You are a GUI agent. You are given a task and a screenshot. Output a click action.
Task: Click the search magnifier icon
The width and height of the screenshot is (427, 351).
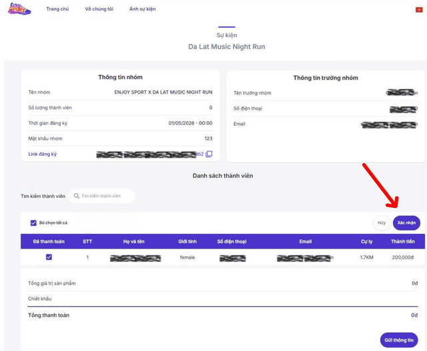[77, 196]
